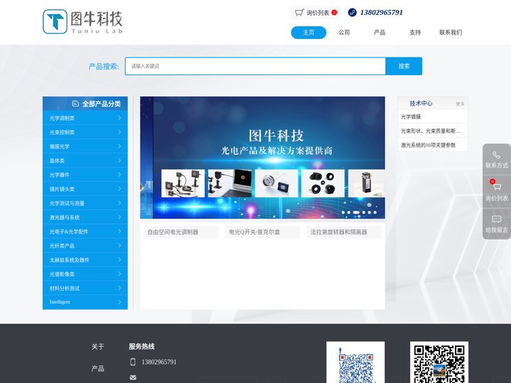Screen dimensions: 511x383
Task: Click the mobile phone icon under 服务热线
Action: [133, 362]
